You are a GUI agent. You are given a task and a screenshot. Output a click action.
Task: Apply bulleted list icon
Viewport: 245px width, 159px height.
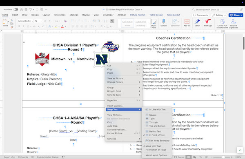point(73,21)
